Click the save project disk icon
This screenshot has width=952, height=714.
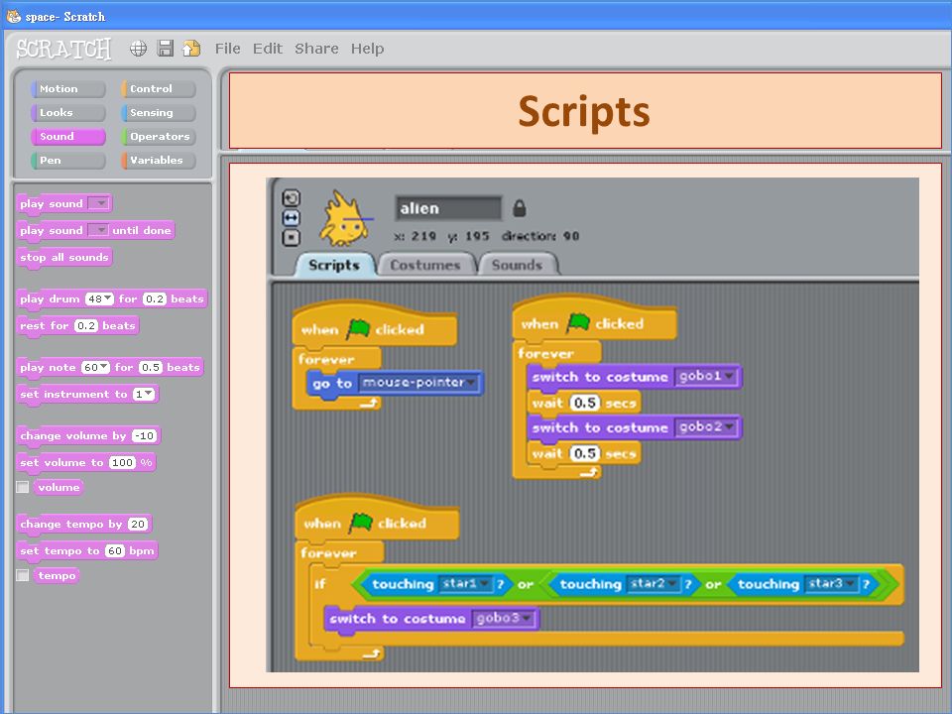pos(166,49)
